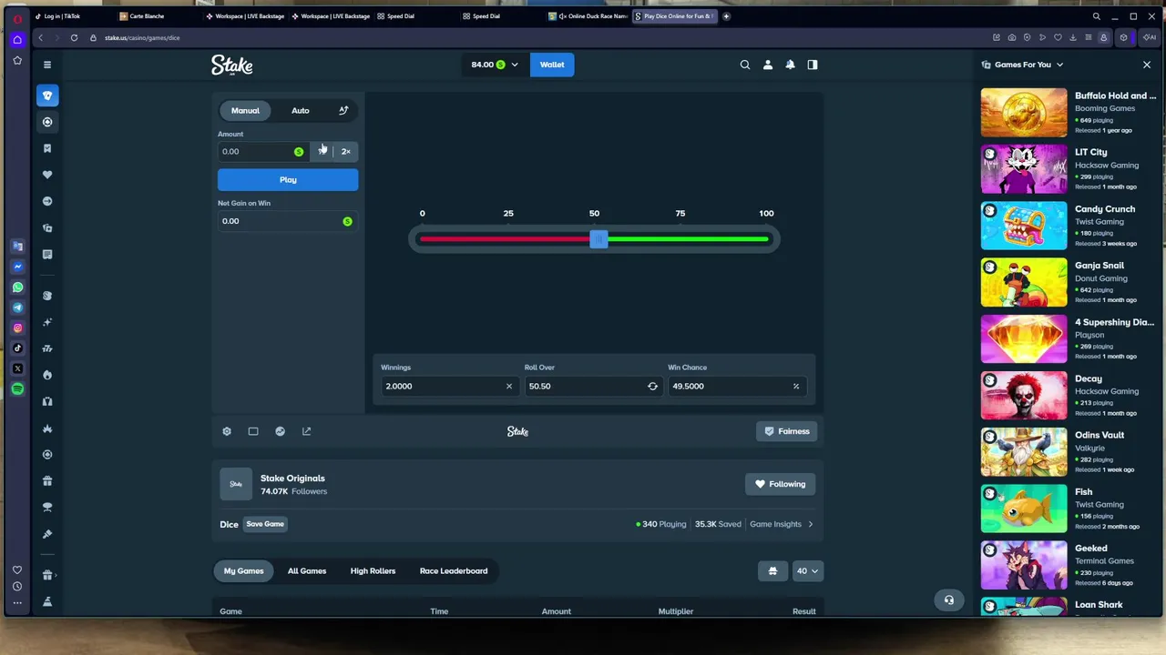This screenshot has width=1166, height=655.
Task: Open the Stake site search
Action: pos(745,65)
